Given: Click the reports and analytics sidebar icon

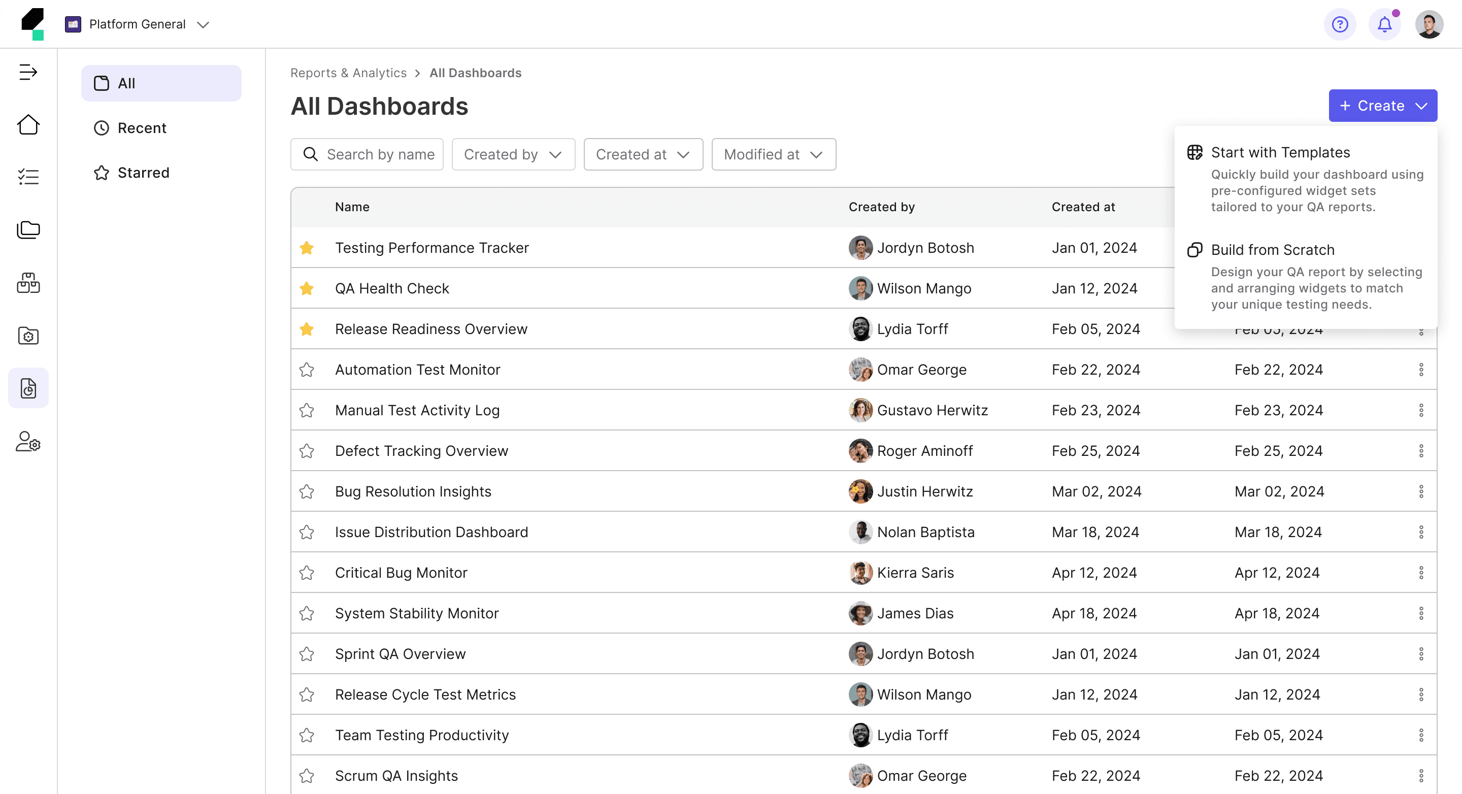Looking at the screenshot, I should 28,388.
